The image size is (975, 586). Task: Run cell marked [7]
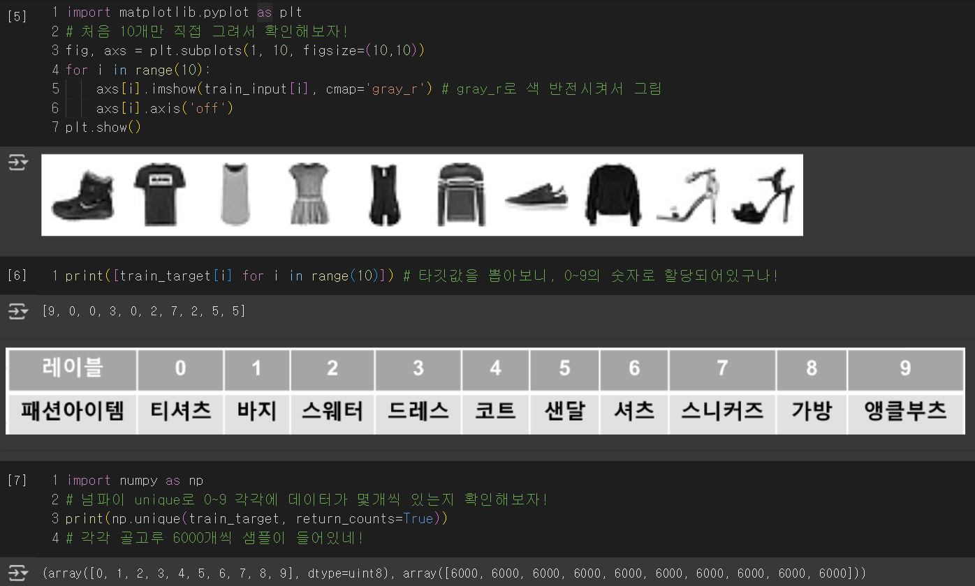pyautogui.click(x=17, y=481)
